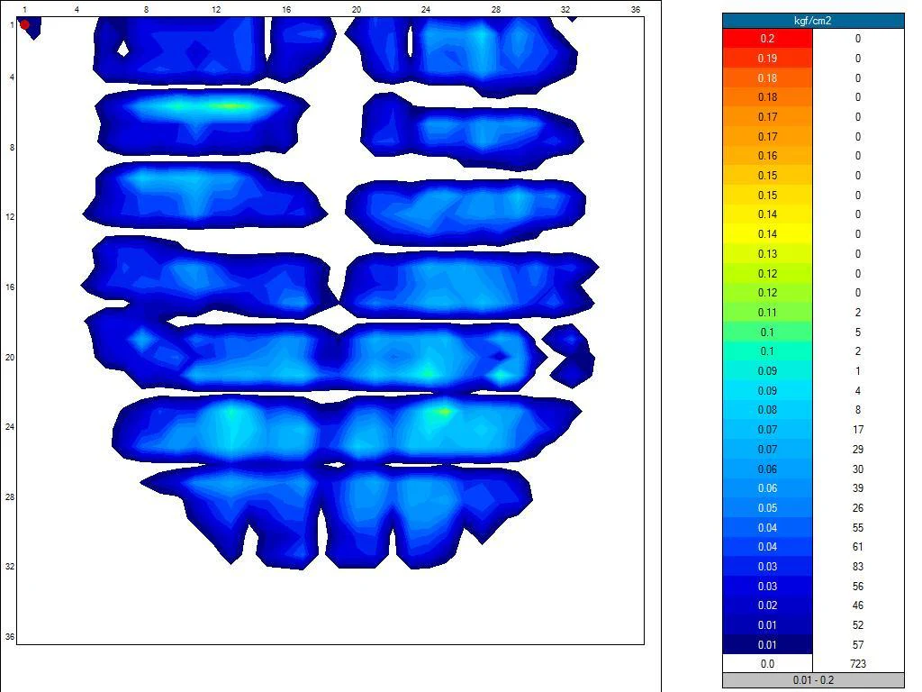Select the 0.05 blue legend swatch
Screen dimensions: 922x692
coord(767,508)
